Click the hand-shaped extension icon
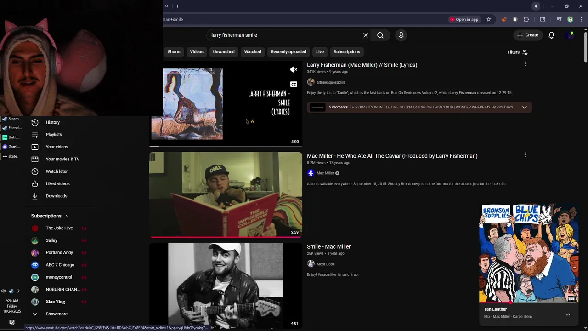 [x=515, y=19]
